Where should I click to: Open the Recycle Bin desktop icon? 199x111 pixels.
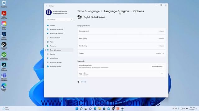[x=4, y=4]
